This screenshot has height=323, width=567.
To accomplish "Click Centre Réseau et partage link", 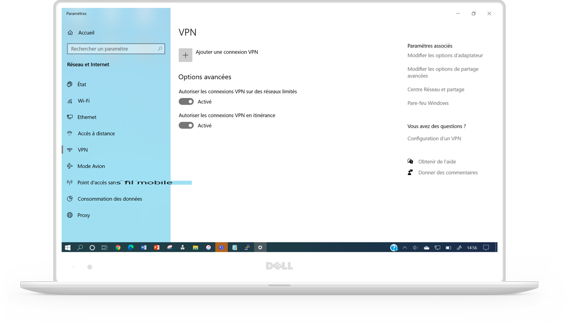I will tap(436, 89).
